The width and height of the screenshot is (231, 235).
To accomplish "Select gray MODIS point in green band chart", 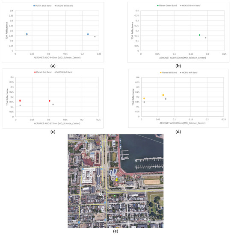I will pos(205,38).
